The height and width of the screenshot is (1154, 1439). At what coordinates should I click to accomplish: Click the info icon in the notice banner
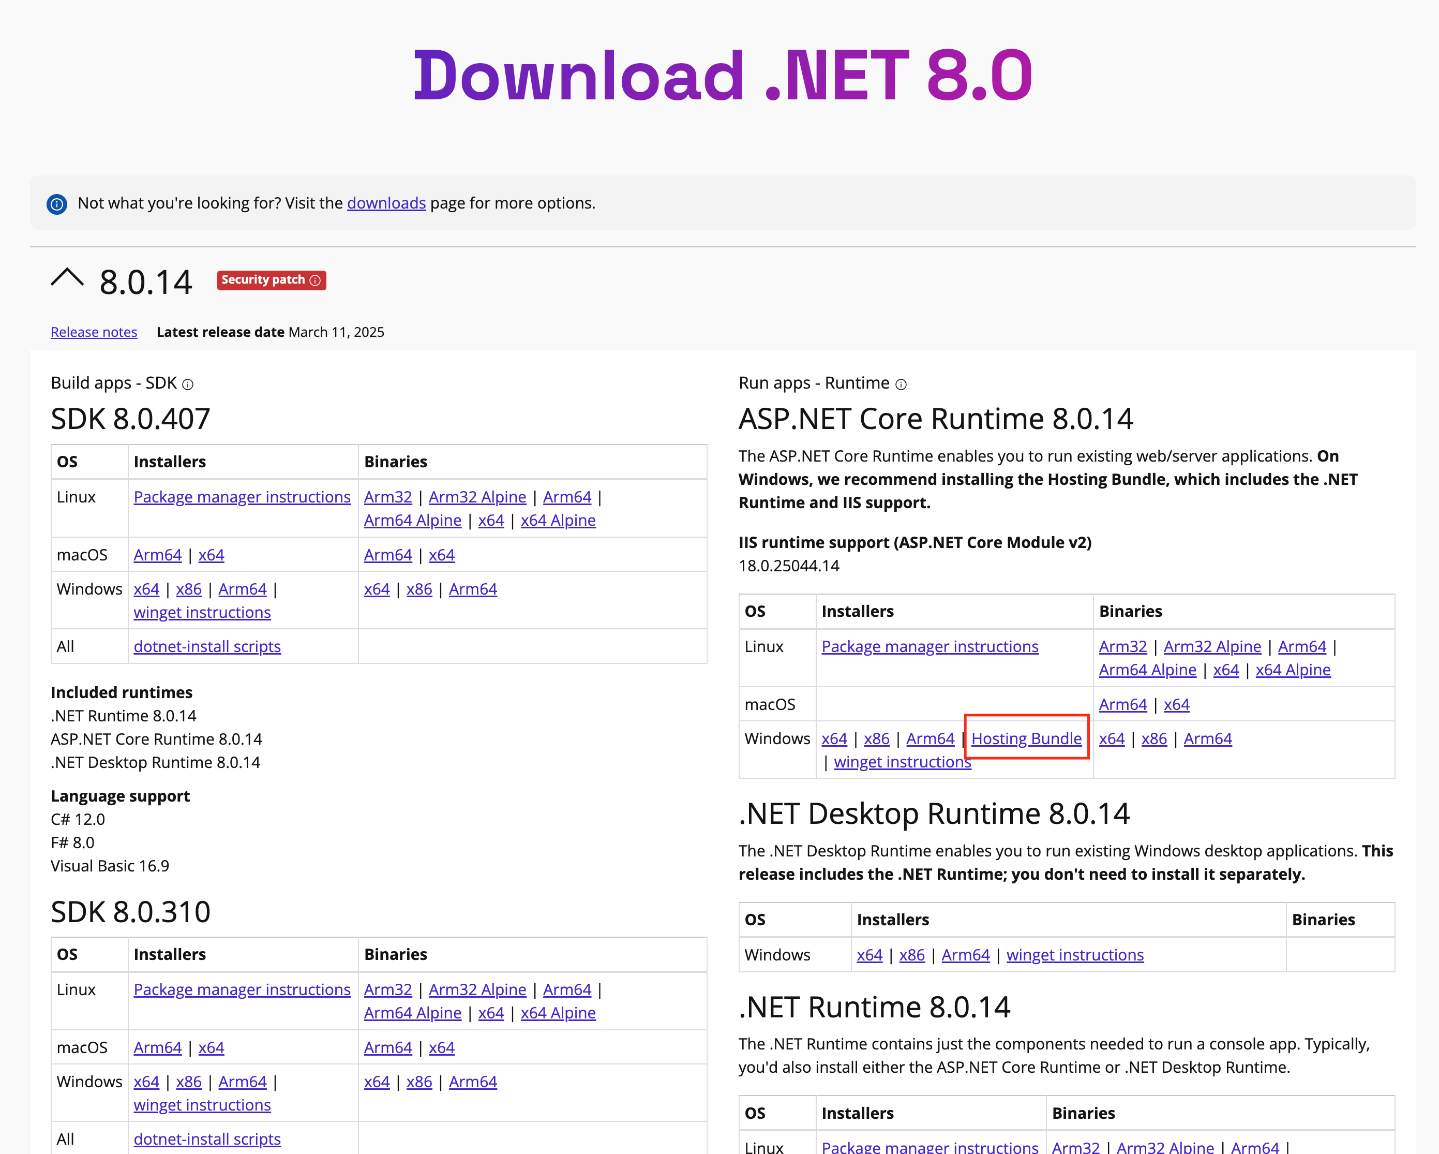57,204
